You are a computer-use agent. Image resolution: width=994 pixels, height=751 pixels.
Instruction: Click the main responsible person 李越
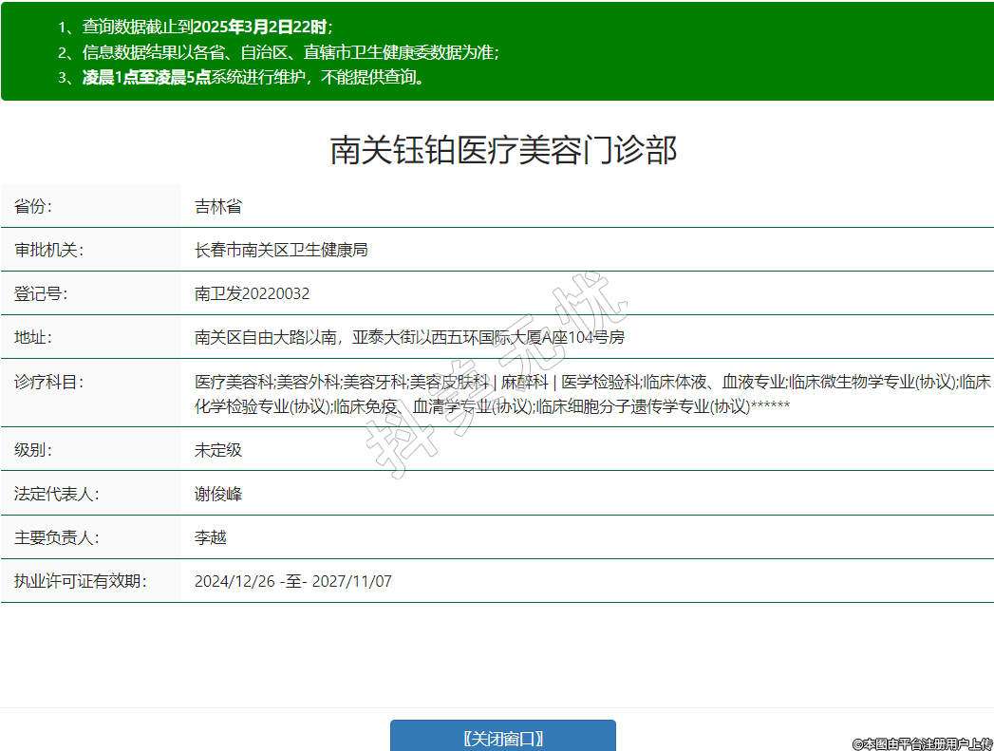211,537
